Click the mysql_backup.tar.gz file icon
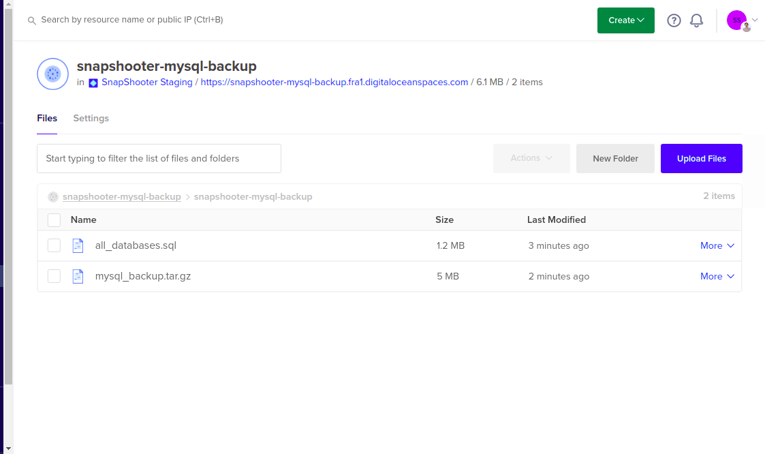The width and height of the screenshot is (765, 454). coord(78,276)
